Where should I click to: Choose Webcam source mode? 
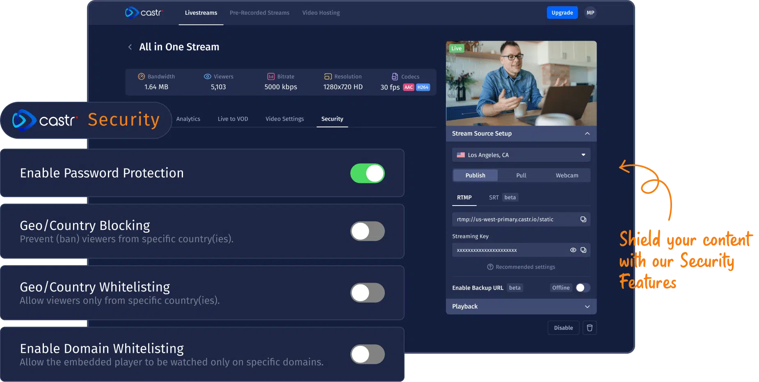[x=567, y=176]
